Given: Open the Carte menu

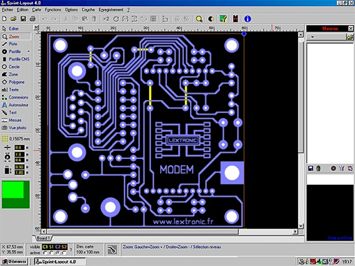Looking at the screenshot, I should [x=36, y=10].
